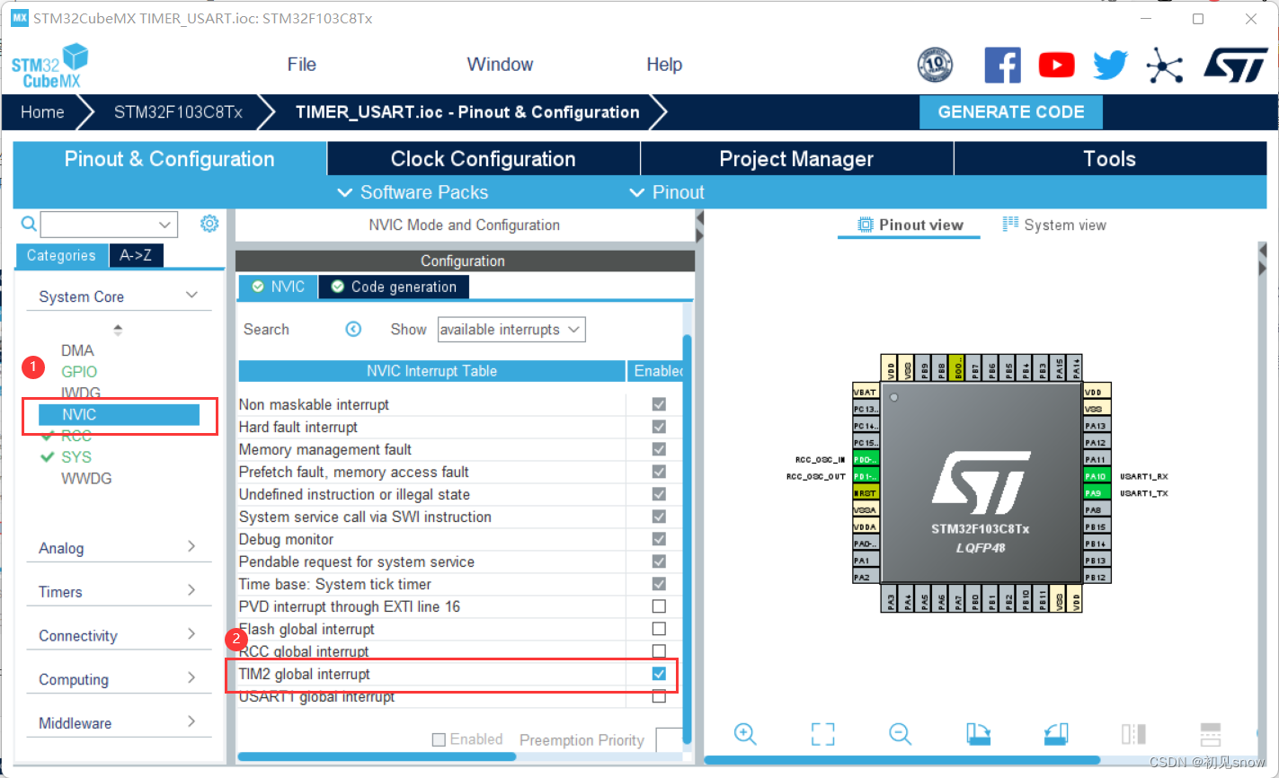Screen dimensions: 1279x778
Task: Disable the TIM2 global interrupt checkbox
Action: [x=659, y=674]
